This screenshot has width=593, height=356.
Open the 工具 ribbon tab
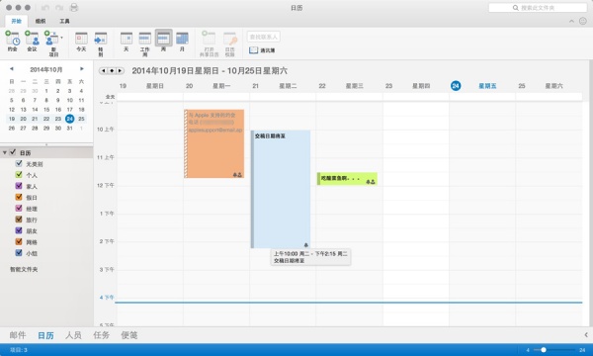pyautogui.click(x=64, y=21)
